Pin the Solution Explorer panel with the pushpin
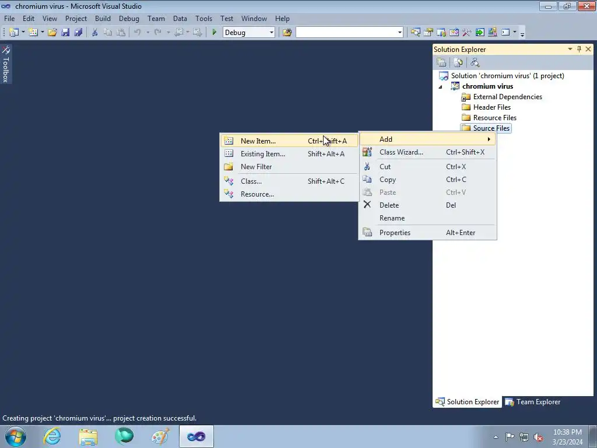This screenshot has height=448, width=597. point(579,49)
